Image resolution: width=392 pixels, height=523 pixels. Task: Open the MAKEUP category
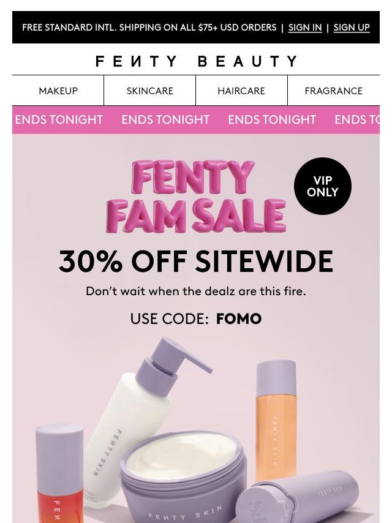click(x=58, y=91)
